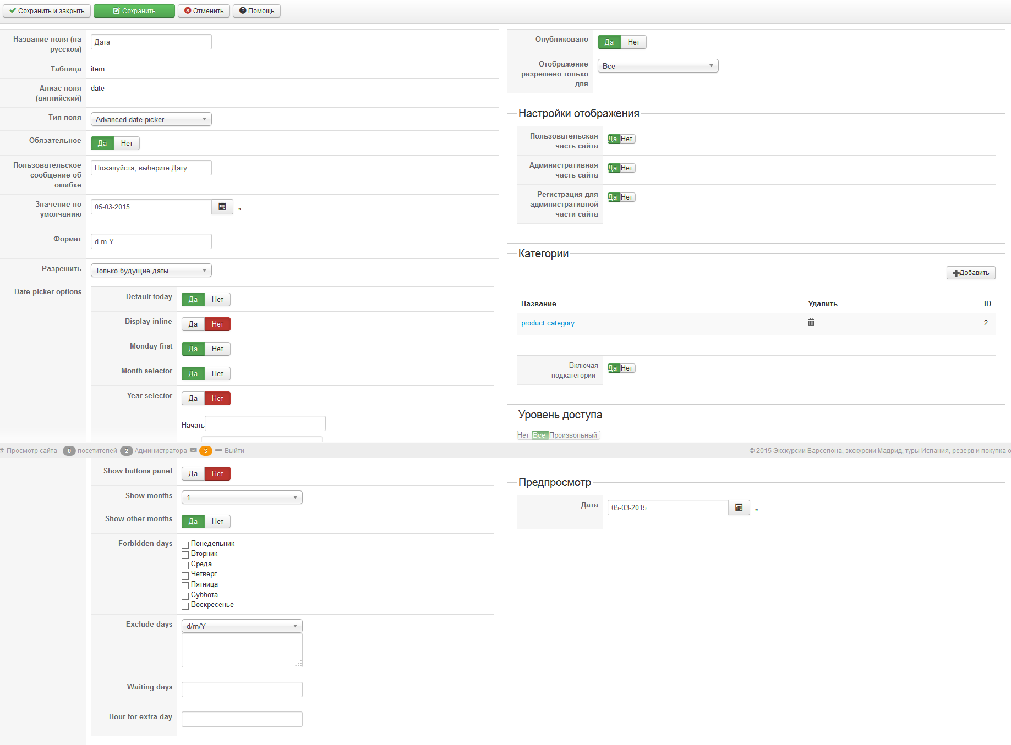
Task: Focus the Exclude days textarea
Action: coord(242,650)
